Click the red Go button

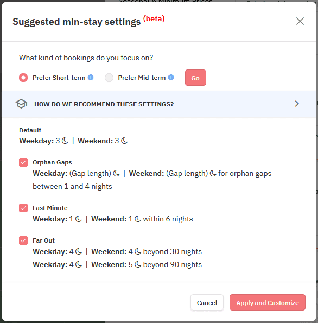coord(195,78)
